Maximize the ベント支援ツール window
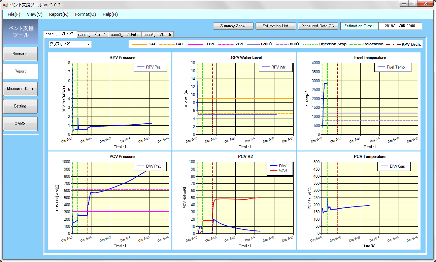Image resolution: width=436 pixels, height=262 pixels. pyautogui.click(x=413, y=4)
